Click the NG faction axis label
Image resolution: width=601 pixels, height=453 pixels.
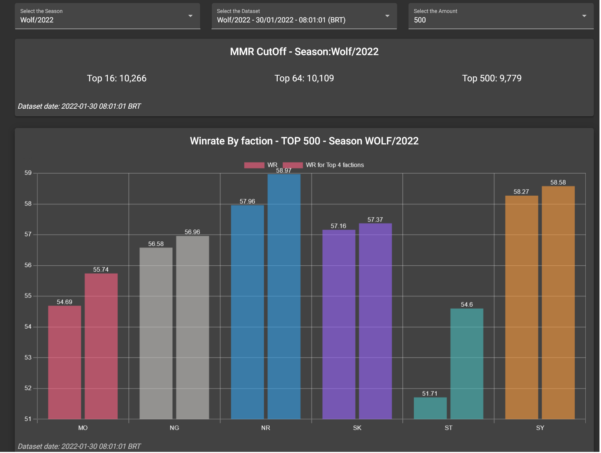pyautogui.click(x=174, y=428)
